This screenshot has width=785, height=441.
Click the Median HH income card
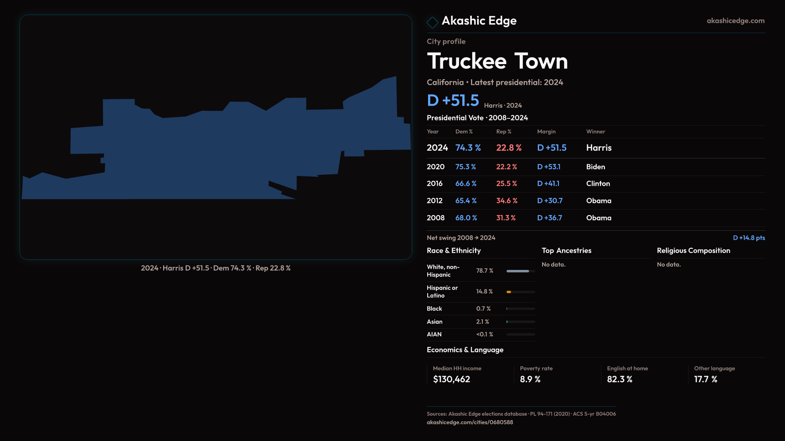point(469,374)
